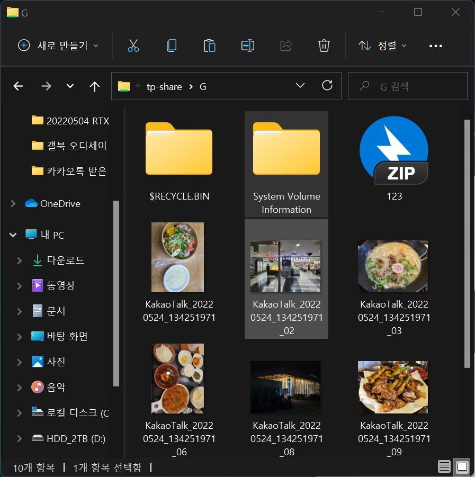Select the Rename icon
This screenshot has width=475, height=477.
pos(247,46)
